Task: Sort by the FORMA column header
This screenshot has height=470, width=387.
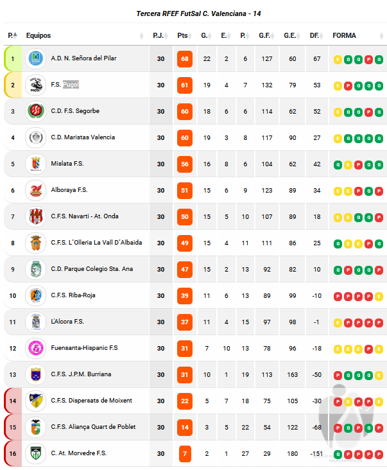Action: pyautogui.click(x=344, y=35)
